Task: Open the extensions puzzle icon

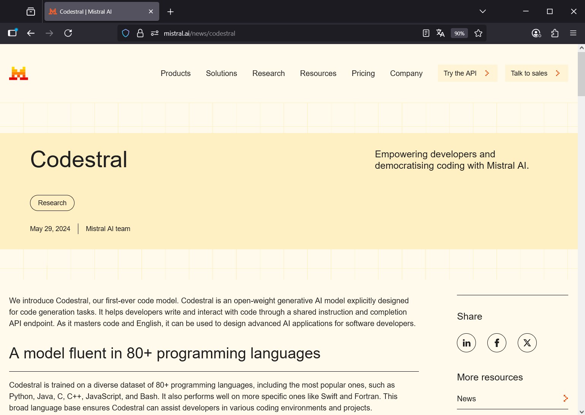Action: [x=555, y=33]
